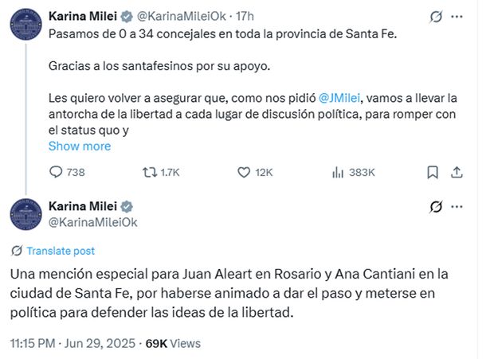This screenshot has height=359, width=486.
Task: Open the @JMilei mention link
Action: (342, 98)
